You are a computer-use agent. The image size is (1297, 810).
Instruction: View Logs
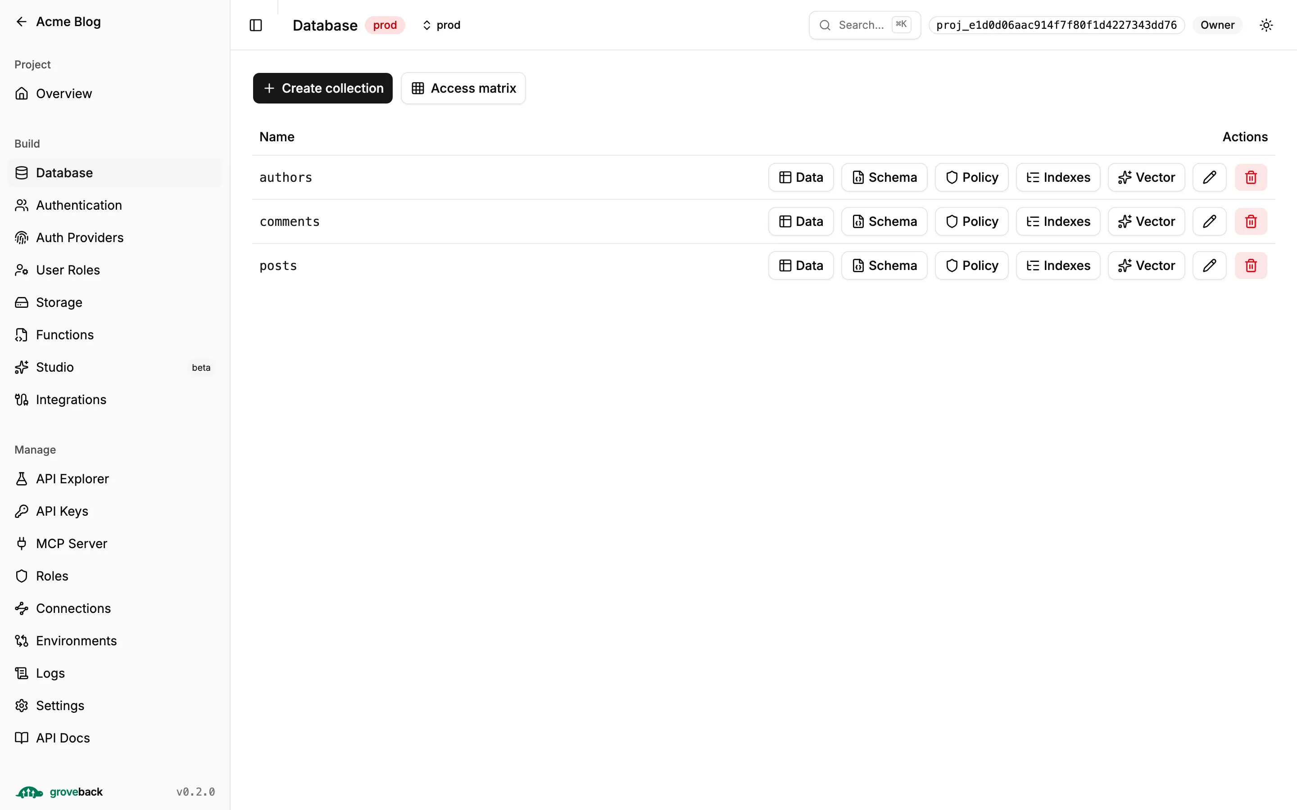pos(115,673)
